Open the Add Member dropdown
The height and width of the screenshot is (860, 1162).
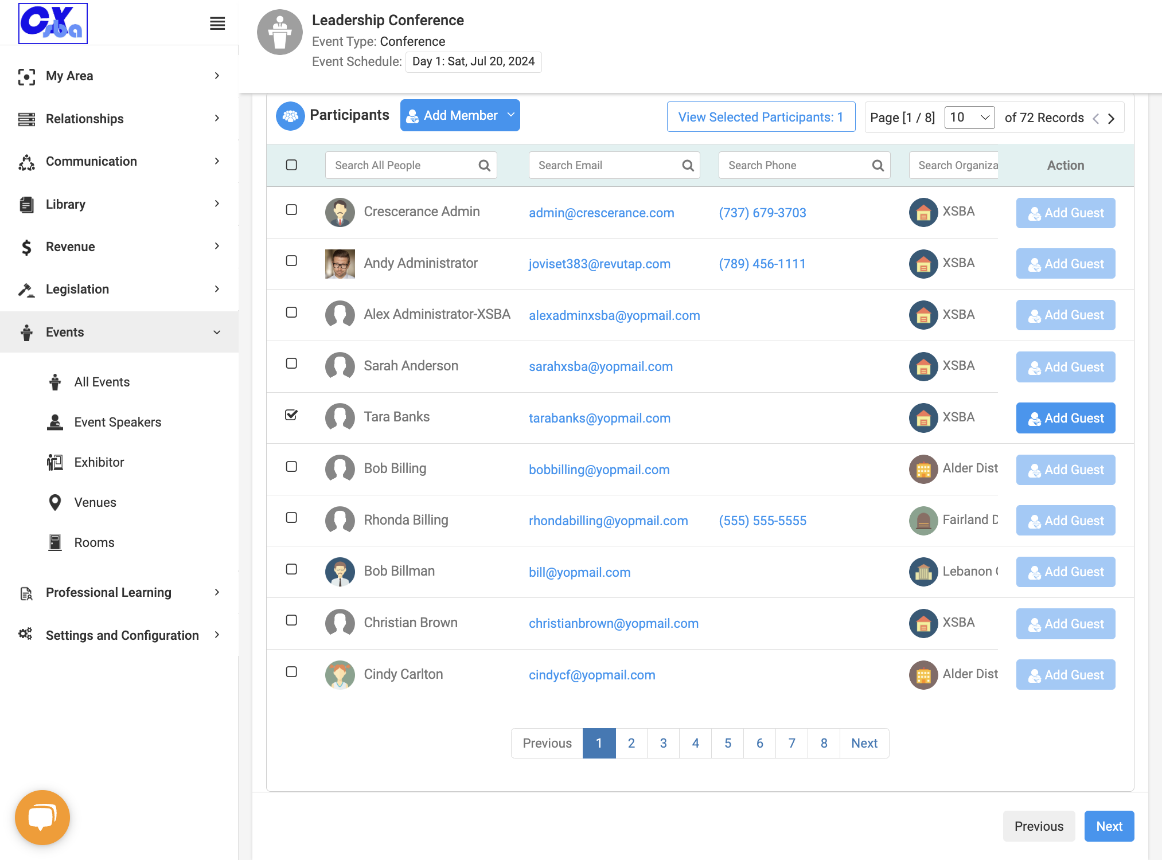[460, 115]
